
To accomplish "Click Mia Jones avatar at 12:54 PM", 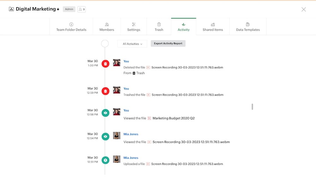I will (x=117, y=135).
